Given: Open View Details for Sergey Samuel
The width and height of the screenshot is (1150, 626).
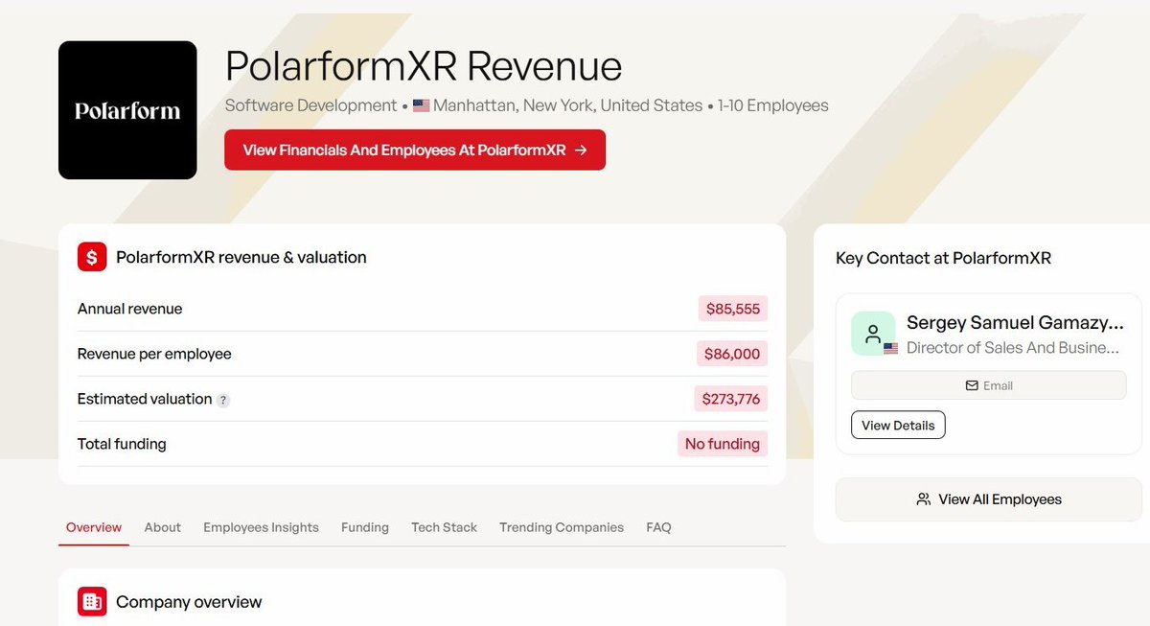Looking at the screenshot, I should [x=898, y=426].
